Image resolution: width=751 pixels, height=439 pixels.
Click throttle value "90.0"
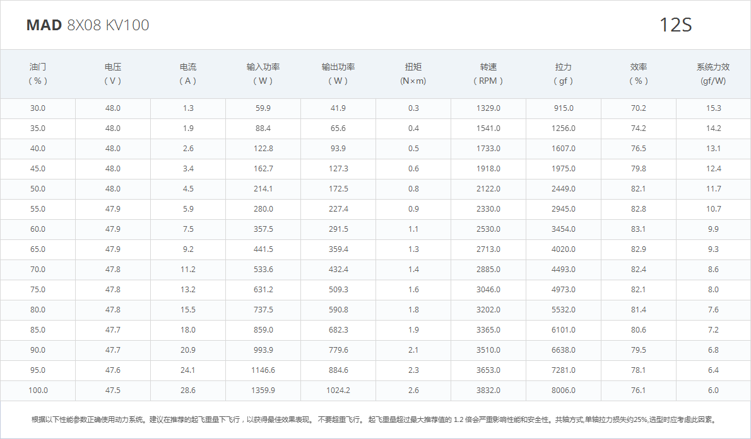click(x=38, y=350)
